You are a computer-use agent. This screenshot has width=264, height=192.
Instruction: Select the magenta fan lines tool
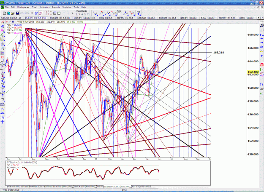3,31
